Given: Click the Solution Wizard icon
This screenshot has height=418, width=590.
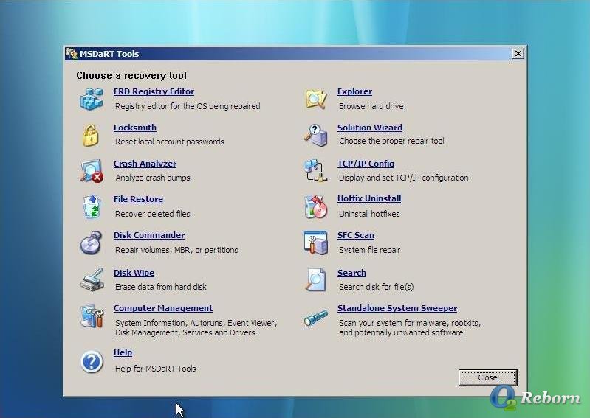Looking at the screenshot, I should coord(315,135).
